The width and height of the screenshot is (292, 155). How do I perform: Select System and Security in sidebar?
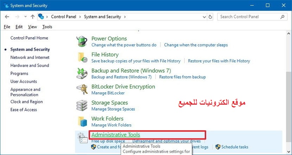coord(30,50)
